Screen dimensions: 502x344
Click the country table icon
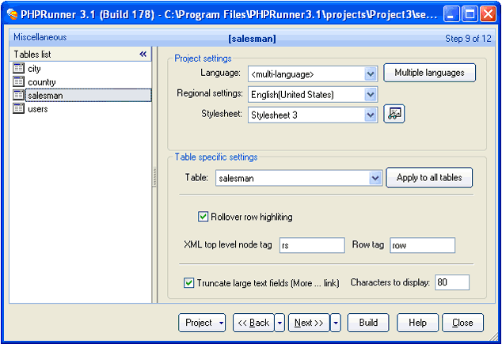18,81
